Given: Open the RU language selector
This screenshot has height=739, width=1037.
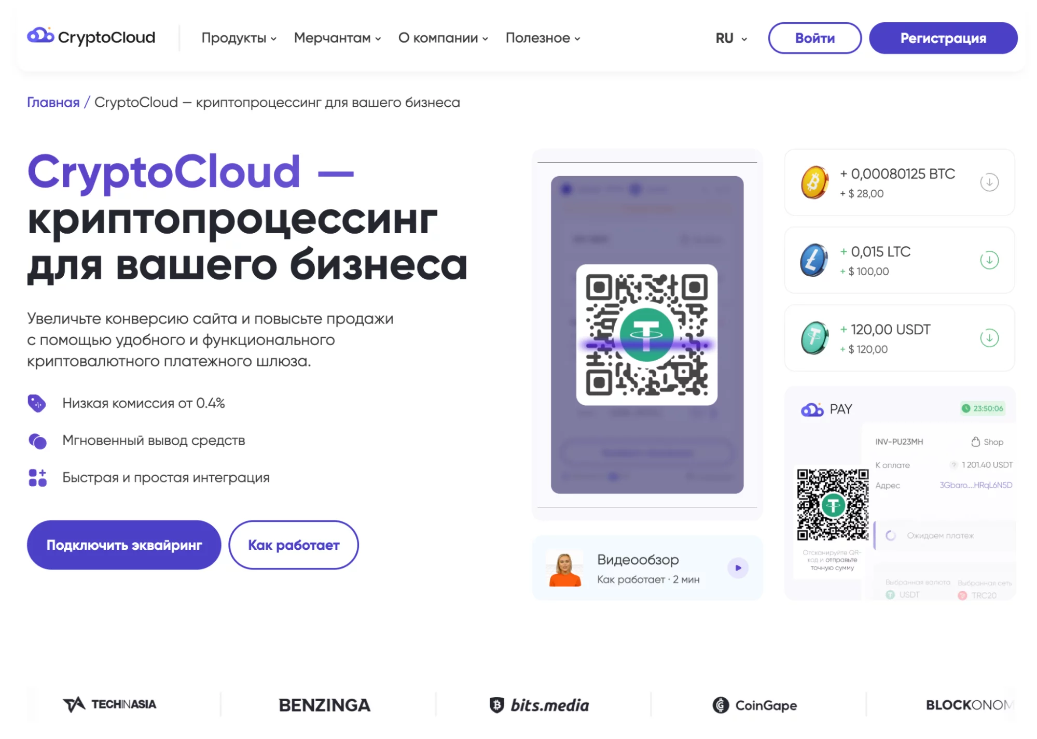Looking at the screenshot, I should click(x=731, y=38).
